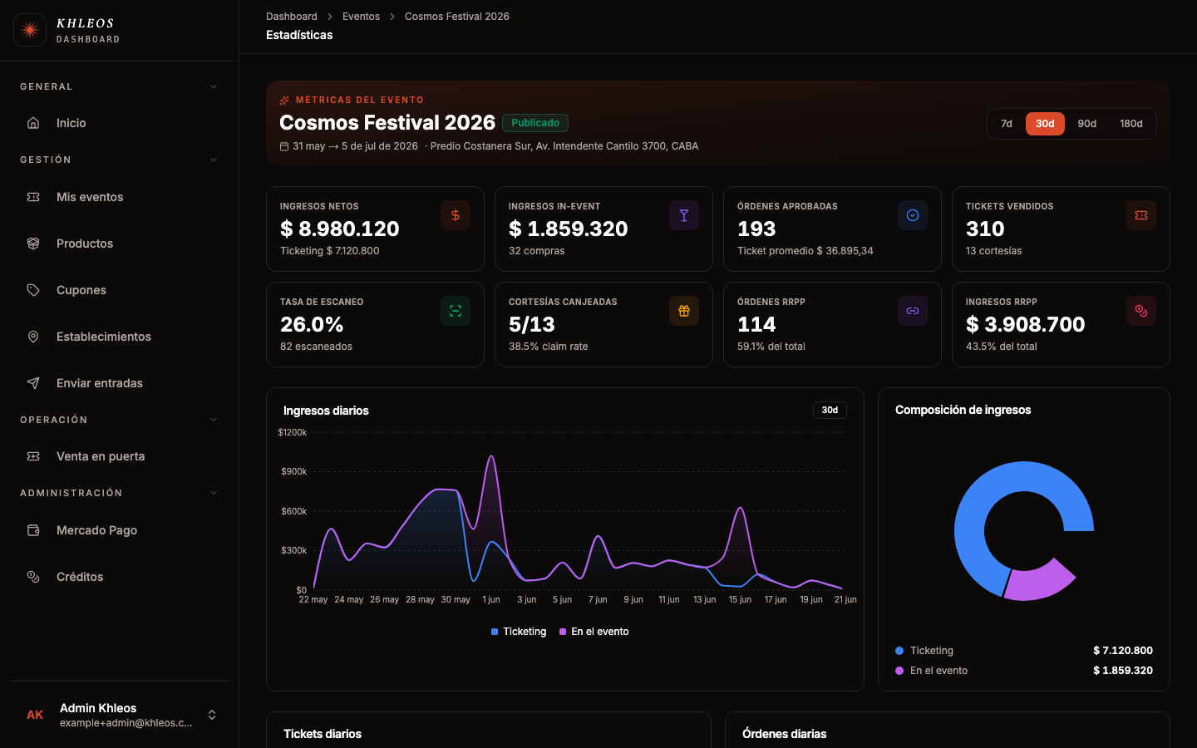The height and width of the screenshot is (748, 1197).
Task: Switch to the 90d time range
Action: 1087,124
